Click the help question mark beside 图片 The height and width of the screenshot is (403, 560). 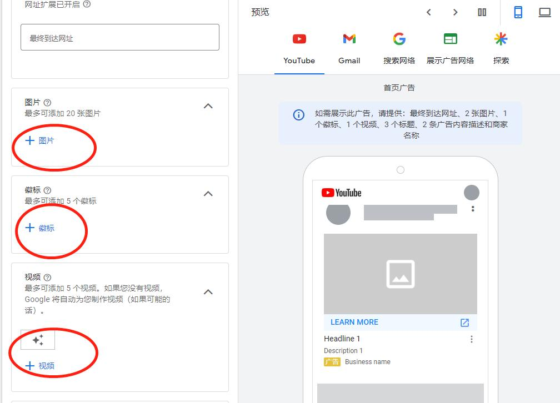pos(47,102)
